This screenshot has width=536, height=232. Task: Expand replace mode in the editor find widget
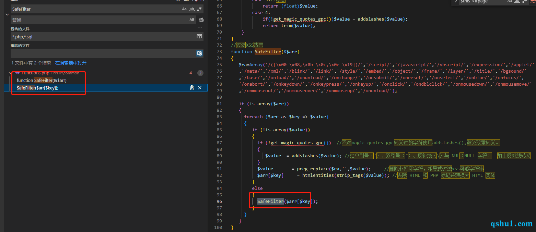[x=456, y=2]
